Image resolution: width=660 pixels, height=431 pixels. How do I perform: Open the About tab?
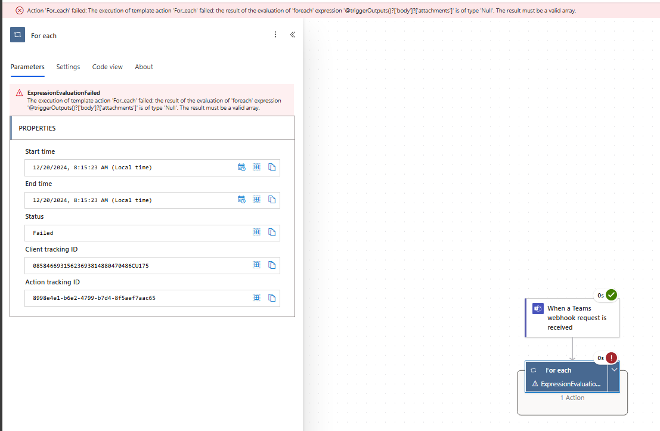point(144,67)
